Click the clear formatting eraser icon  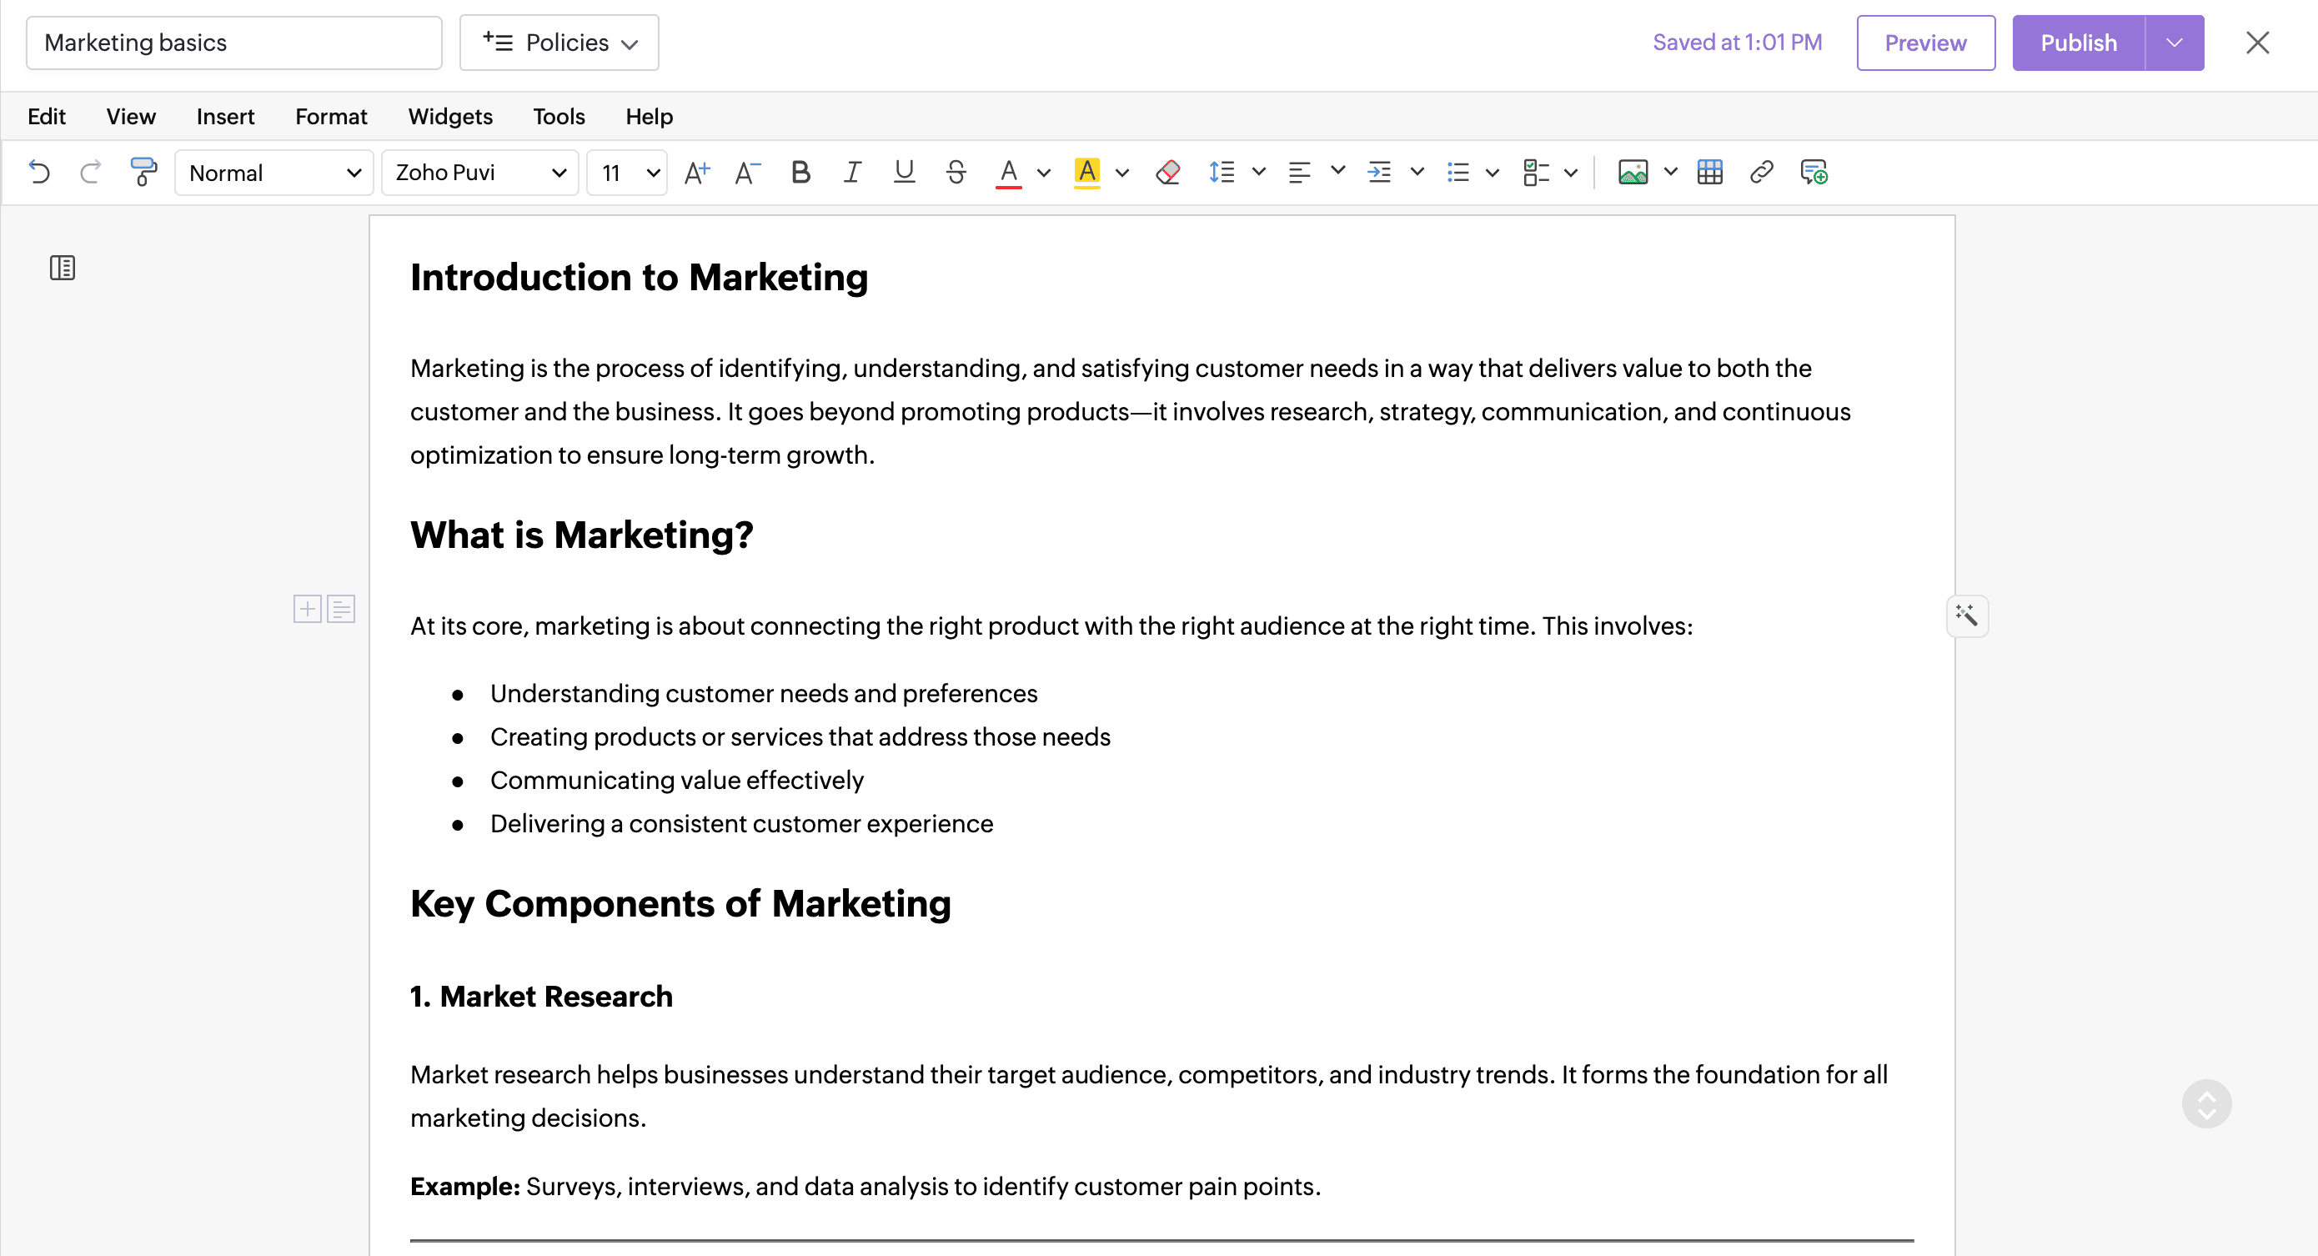tap(1168, 172)
